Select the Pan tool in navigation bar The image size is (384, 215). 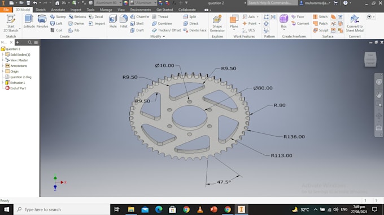pos(378,95)
